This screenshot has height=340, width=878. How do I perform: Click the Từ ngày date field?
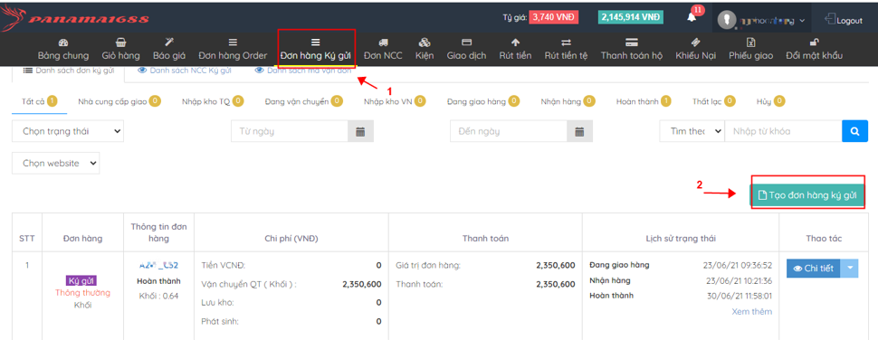click(x=290, y=131)
